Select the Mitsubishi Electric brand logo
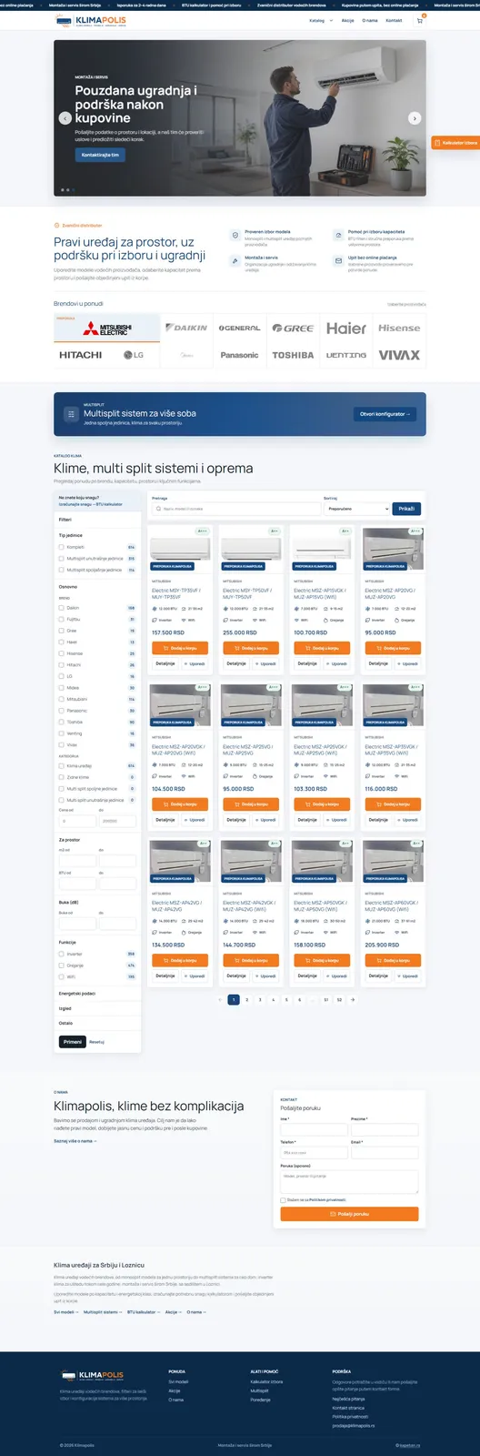Viewport: 480px width, 1456px height. [x=107, y=329]
